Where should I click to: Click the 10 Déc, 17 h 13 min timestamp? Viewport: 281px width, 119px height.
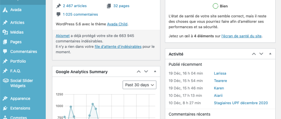(185, 95)
